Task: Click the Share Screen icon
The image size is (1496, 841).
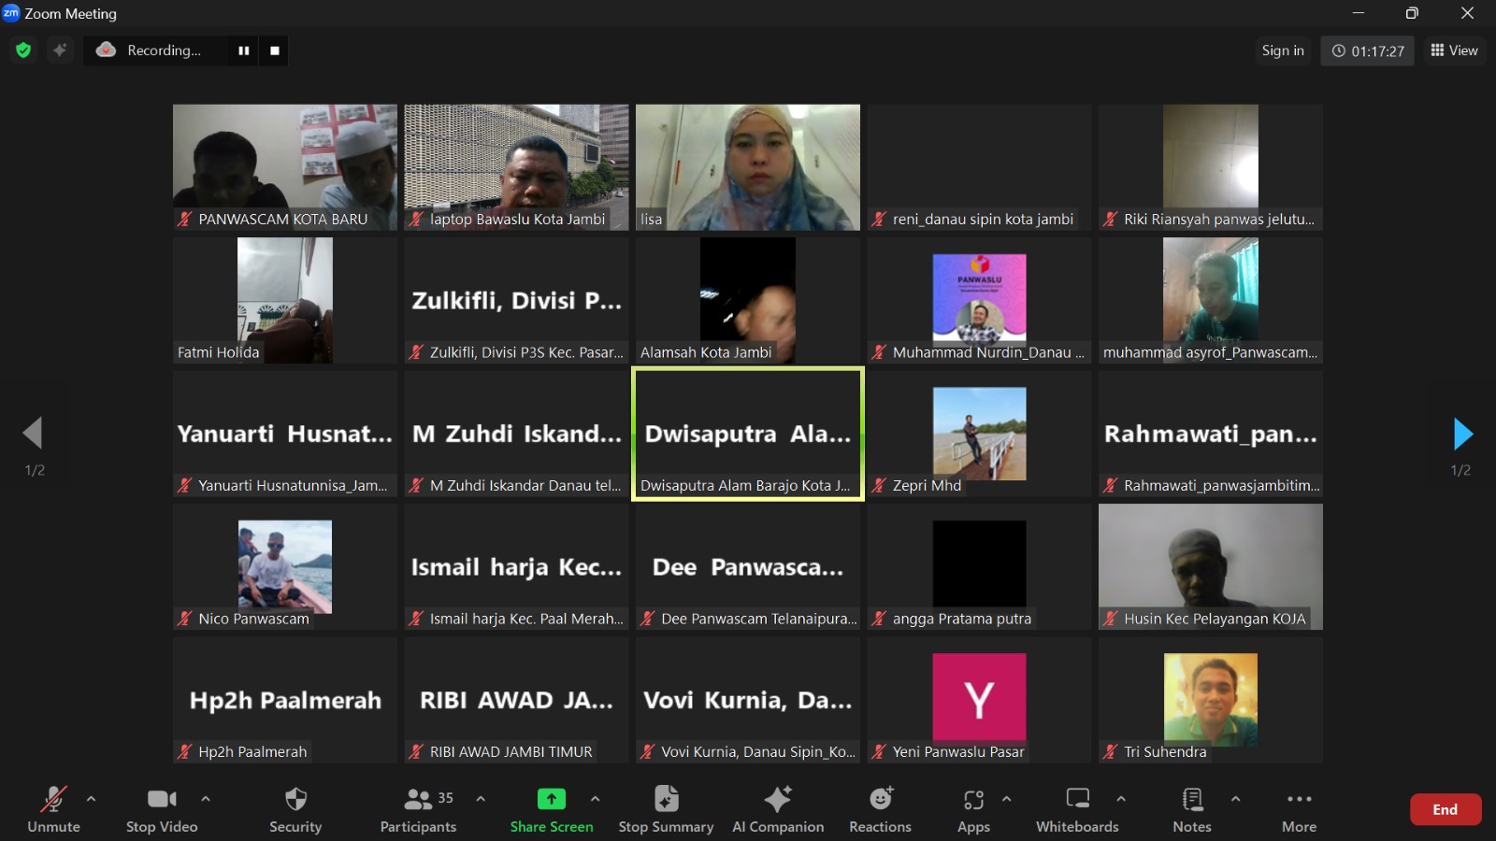Action: tap(552, 799)
